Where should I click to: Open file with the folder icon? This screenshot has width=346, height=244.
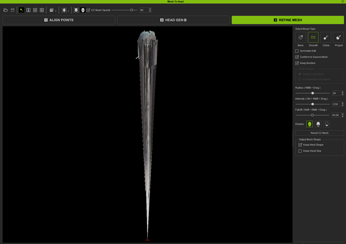click(x=6, y=10)
